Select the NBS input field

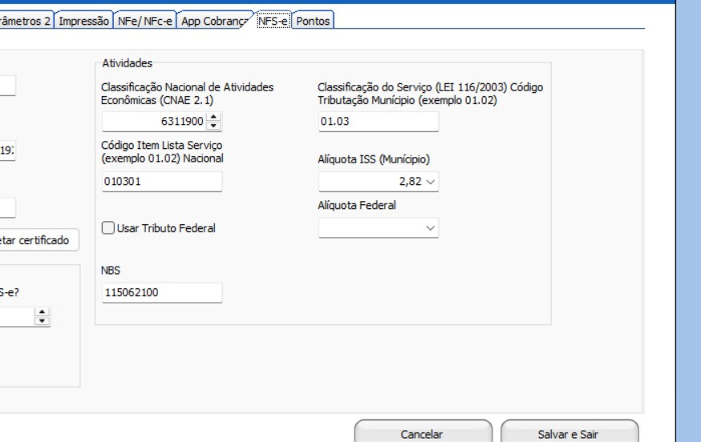coord(162,293)
